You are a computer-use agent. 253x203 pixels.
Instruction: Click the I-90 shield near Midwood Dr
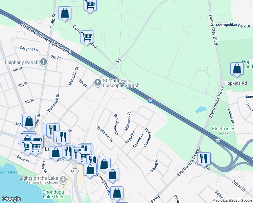tap(150, 100)
